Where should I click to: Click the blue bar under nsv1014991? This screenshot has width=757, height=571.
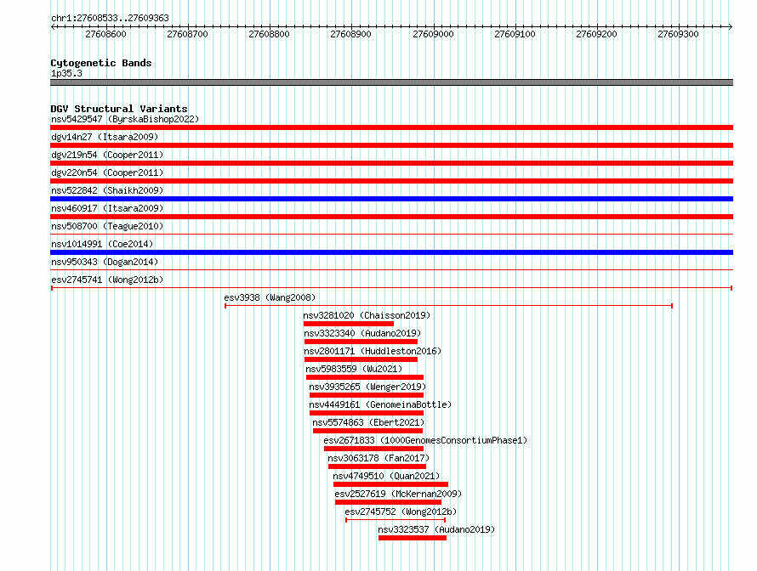tap(391, 252)
